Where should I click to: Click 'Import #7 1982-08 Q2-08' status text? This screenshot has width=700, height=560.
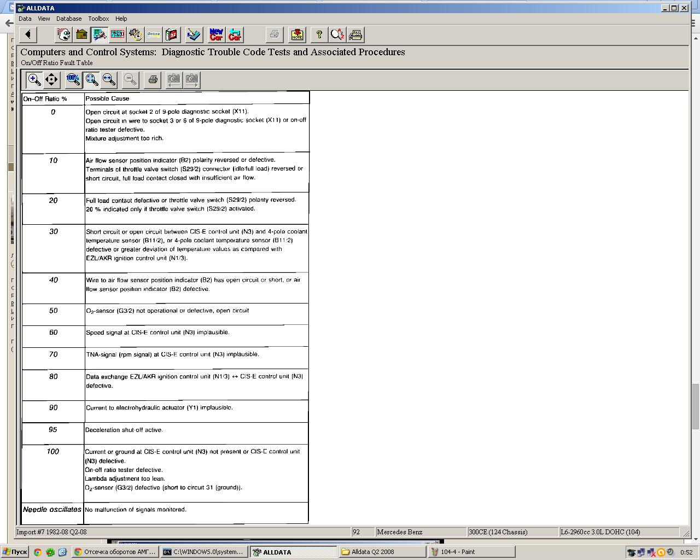point(51,532)
